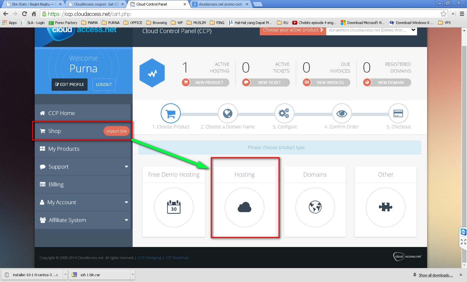This screenshot has height=282, width=467.
Task: Go to Billing in the sidebar
Action: 83,184
